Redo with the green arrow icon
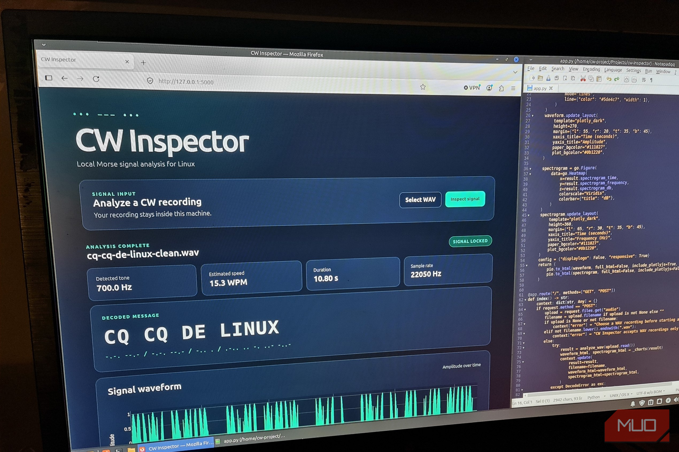679x452 pixels. coord(617,79)
